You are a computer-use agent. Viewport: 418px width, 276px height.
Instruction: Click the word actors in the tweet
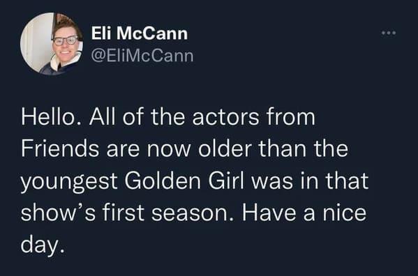coord(225,117)
